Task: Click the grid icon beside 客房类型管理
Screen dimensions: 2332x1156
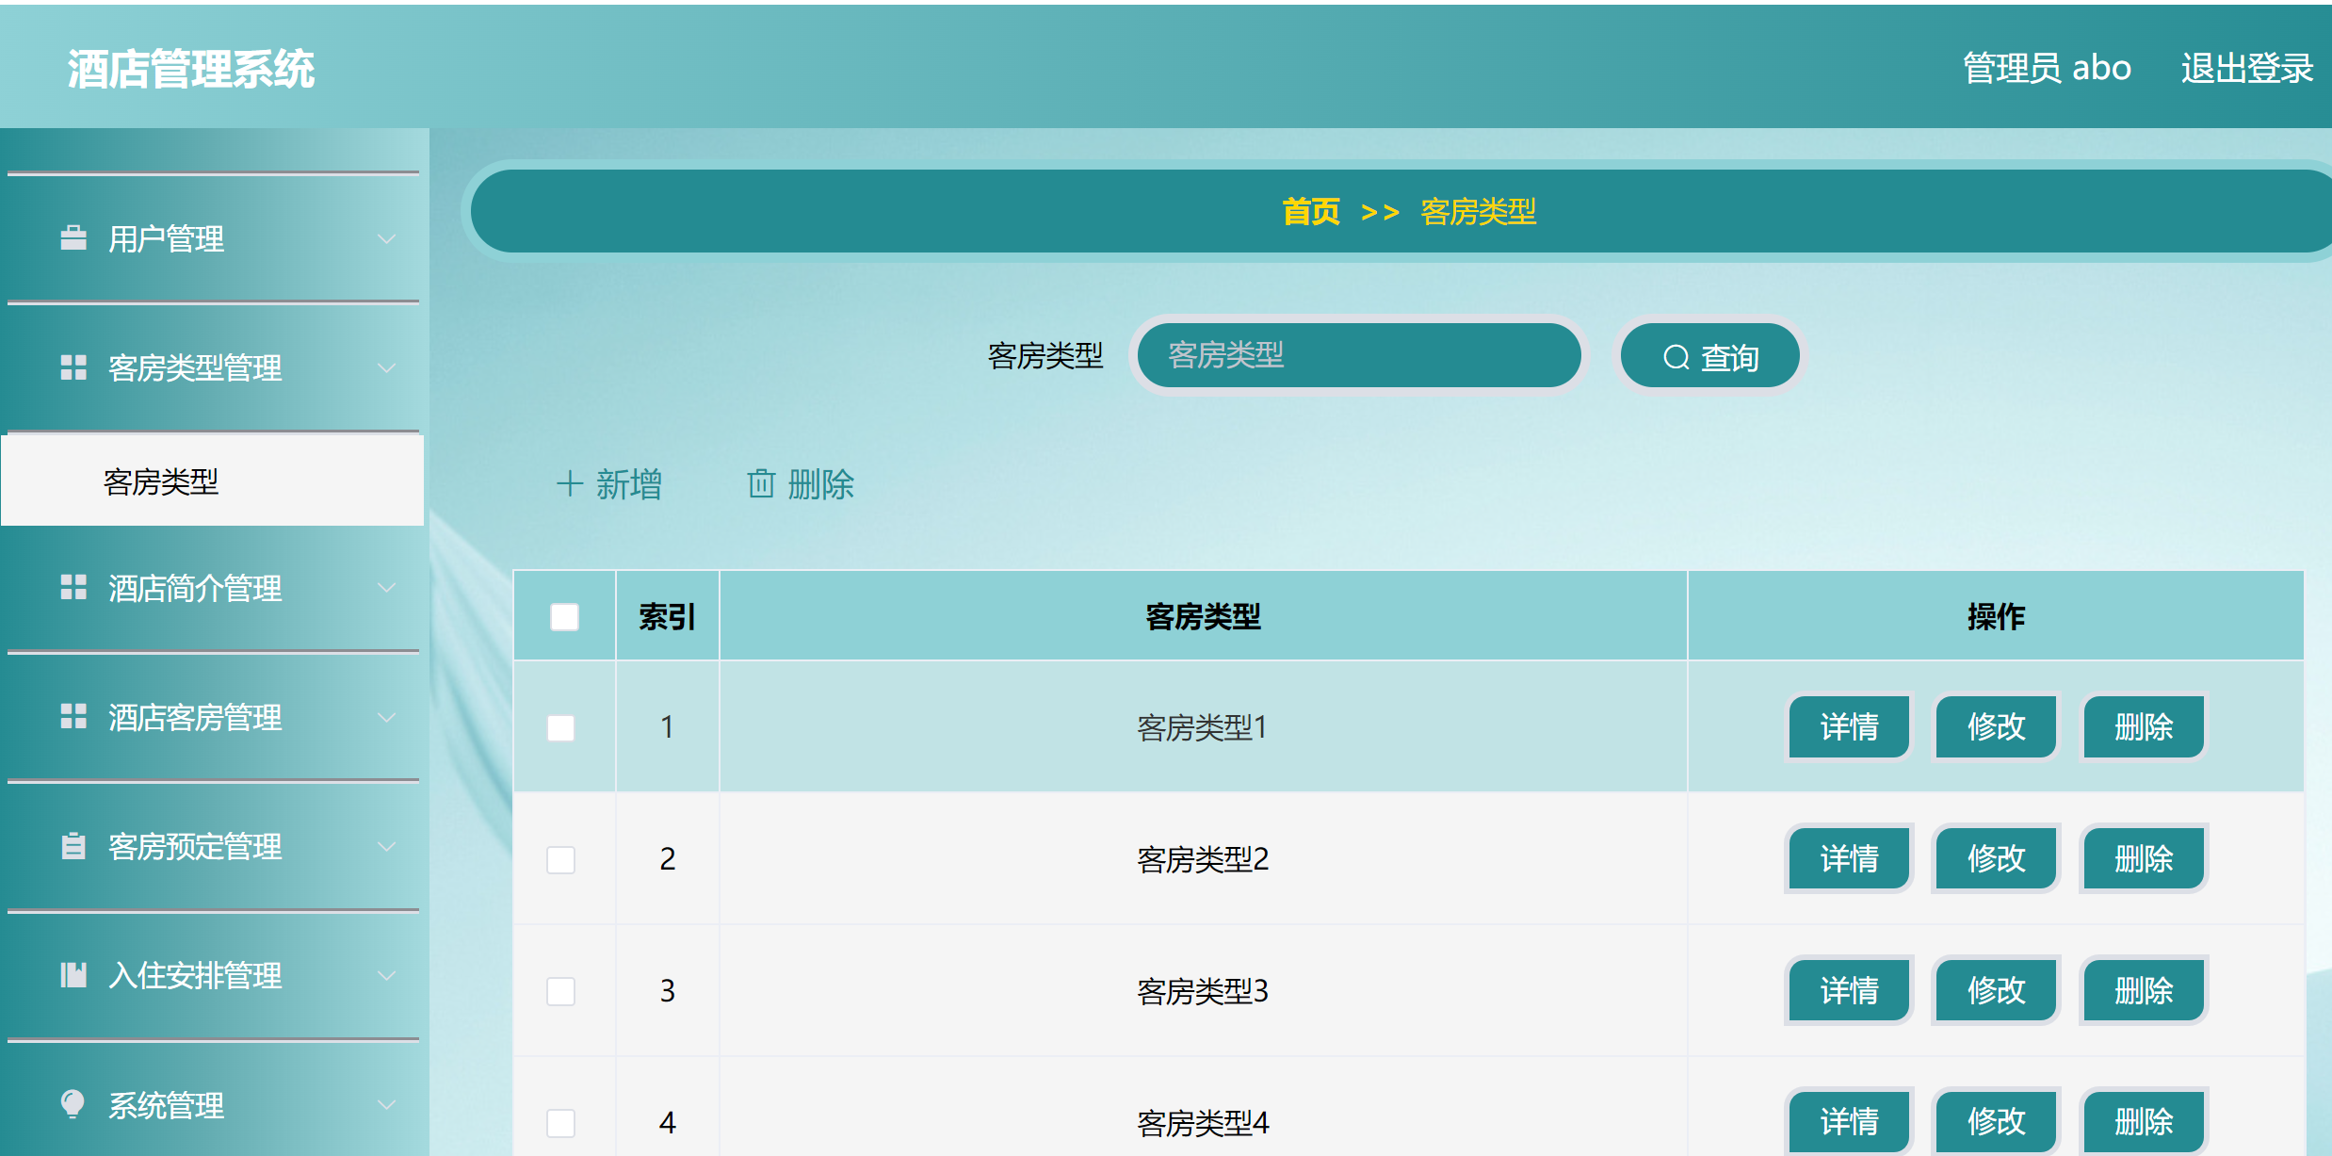Action: [x=73, y=367]
